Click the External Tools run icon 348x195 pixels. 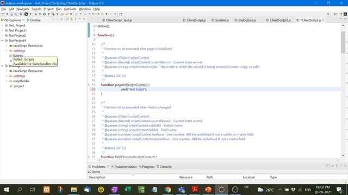tap(53, 14)
